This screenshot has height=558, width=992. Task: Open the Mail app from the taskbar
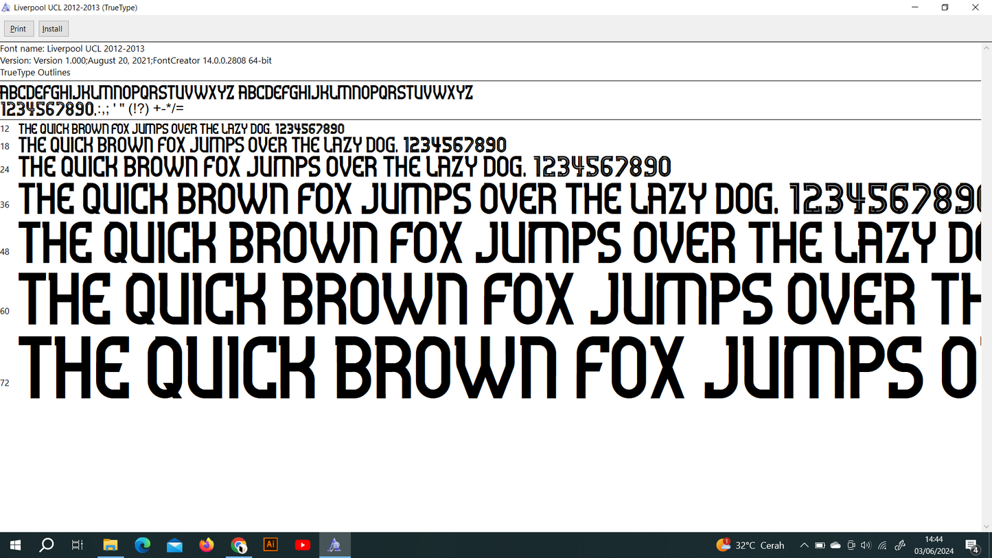coord(174,545)
